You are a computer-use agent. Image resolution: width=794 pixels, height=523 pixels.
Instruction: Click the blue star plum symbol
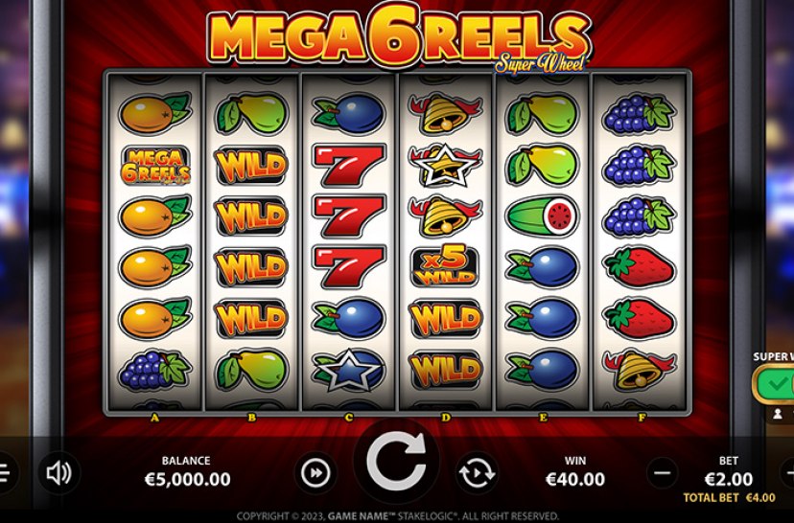click(x=348, y=369)
